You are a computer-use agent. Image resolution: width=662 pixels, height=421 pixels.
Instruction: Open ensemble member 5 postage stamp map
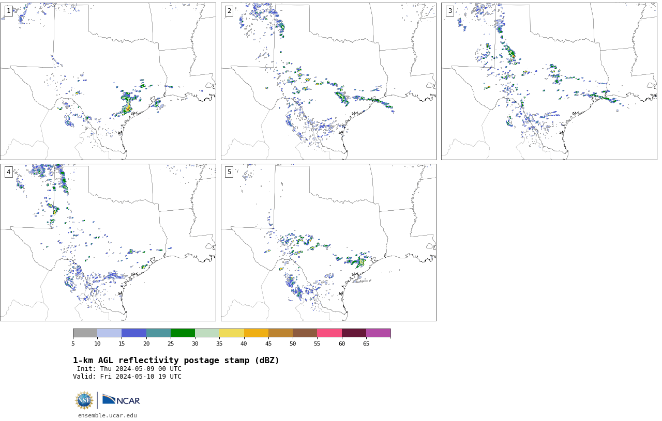pos(328,242)
